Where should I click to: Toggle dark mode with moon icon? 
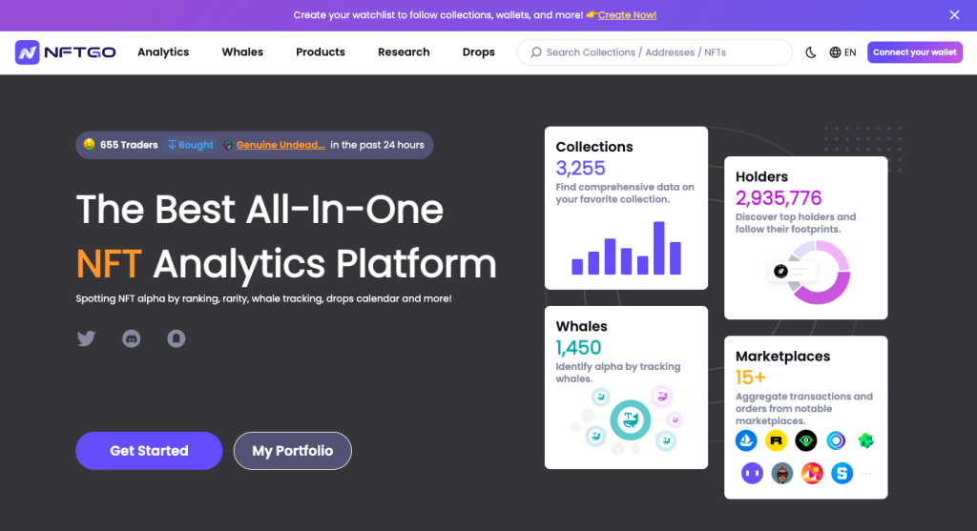tap(811, 52)
